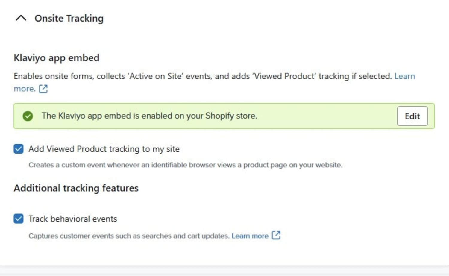Image resolution: width=449 pixels, height=276 pixels.
Task: Open external link icon after Klaviyo embed description
Action: tap(43, 89)
